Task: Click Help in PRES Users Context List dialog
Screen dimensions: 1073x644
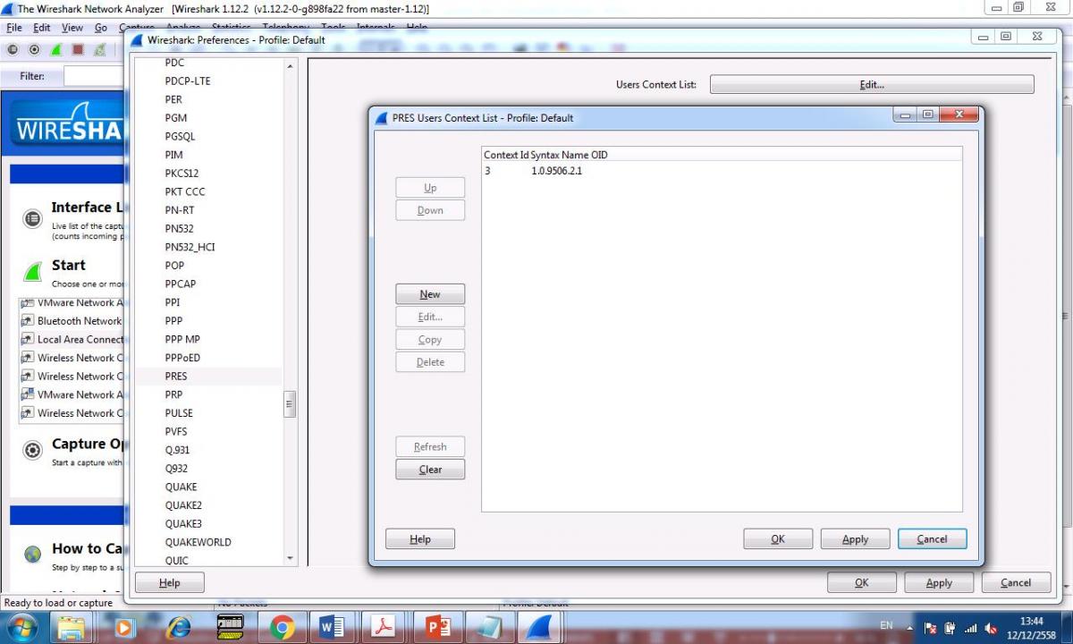Action: [420, 539]
